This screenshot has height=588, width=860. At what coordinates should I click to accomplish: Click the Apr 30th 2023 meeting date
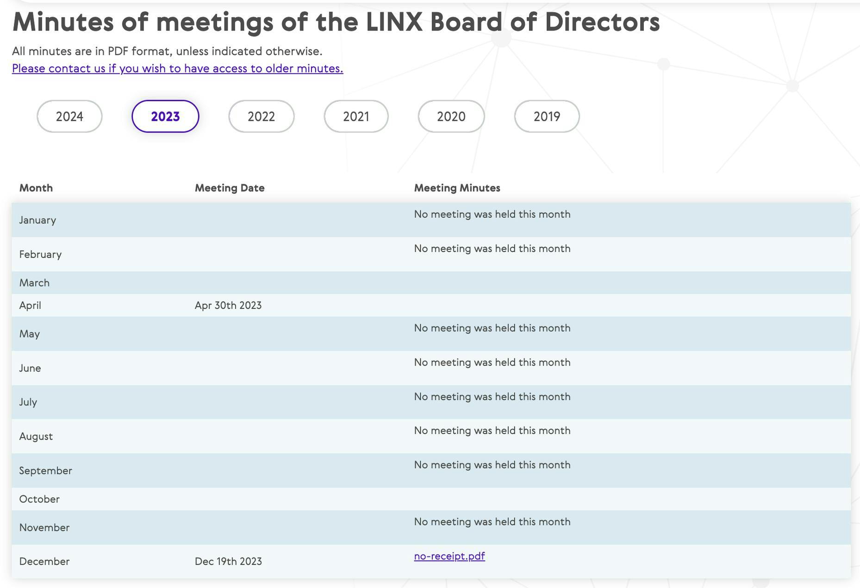228,306
